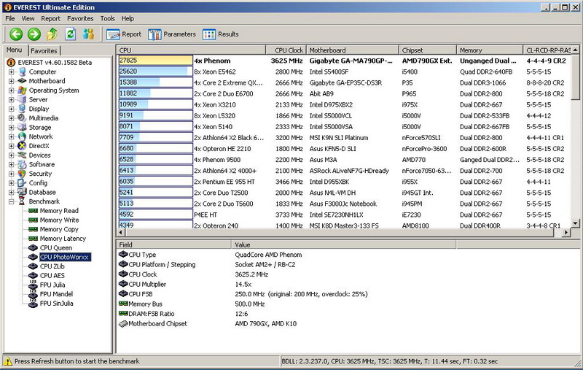Sort by the Chipset column header
This screenshot has width=583, height=370.
[428, 50]
